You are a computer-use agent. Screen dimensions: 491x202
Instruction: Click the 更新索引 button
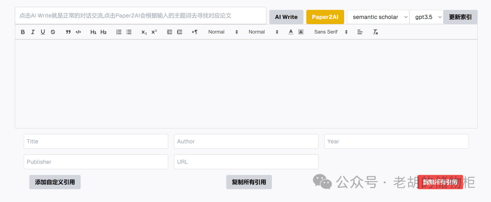click(460, 17)
